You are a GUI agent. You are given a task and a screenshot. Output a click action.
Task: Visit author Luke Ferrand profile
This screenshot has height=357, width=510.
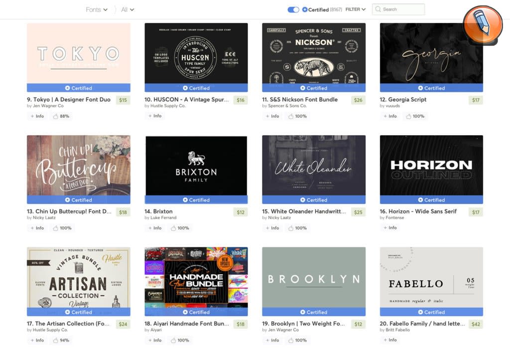163,217
